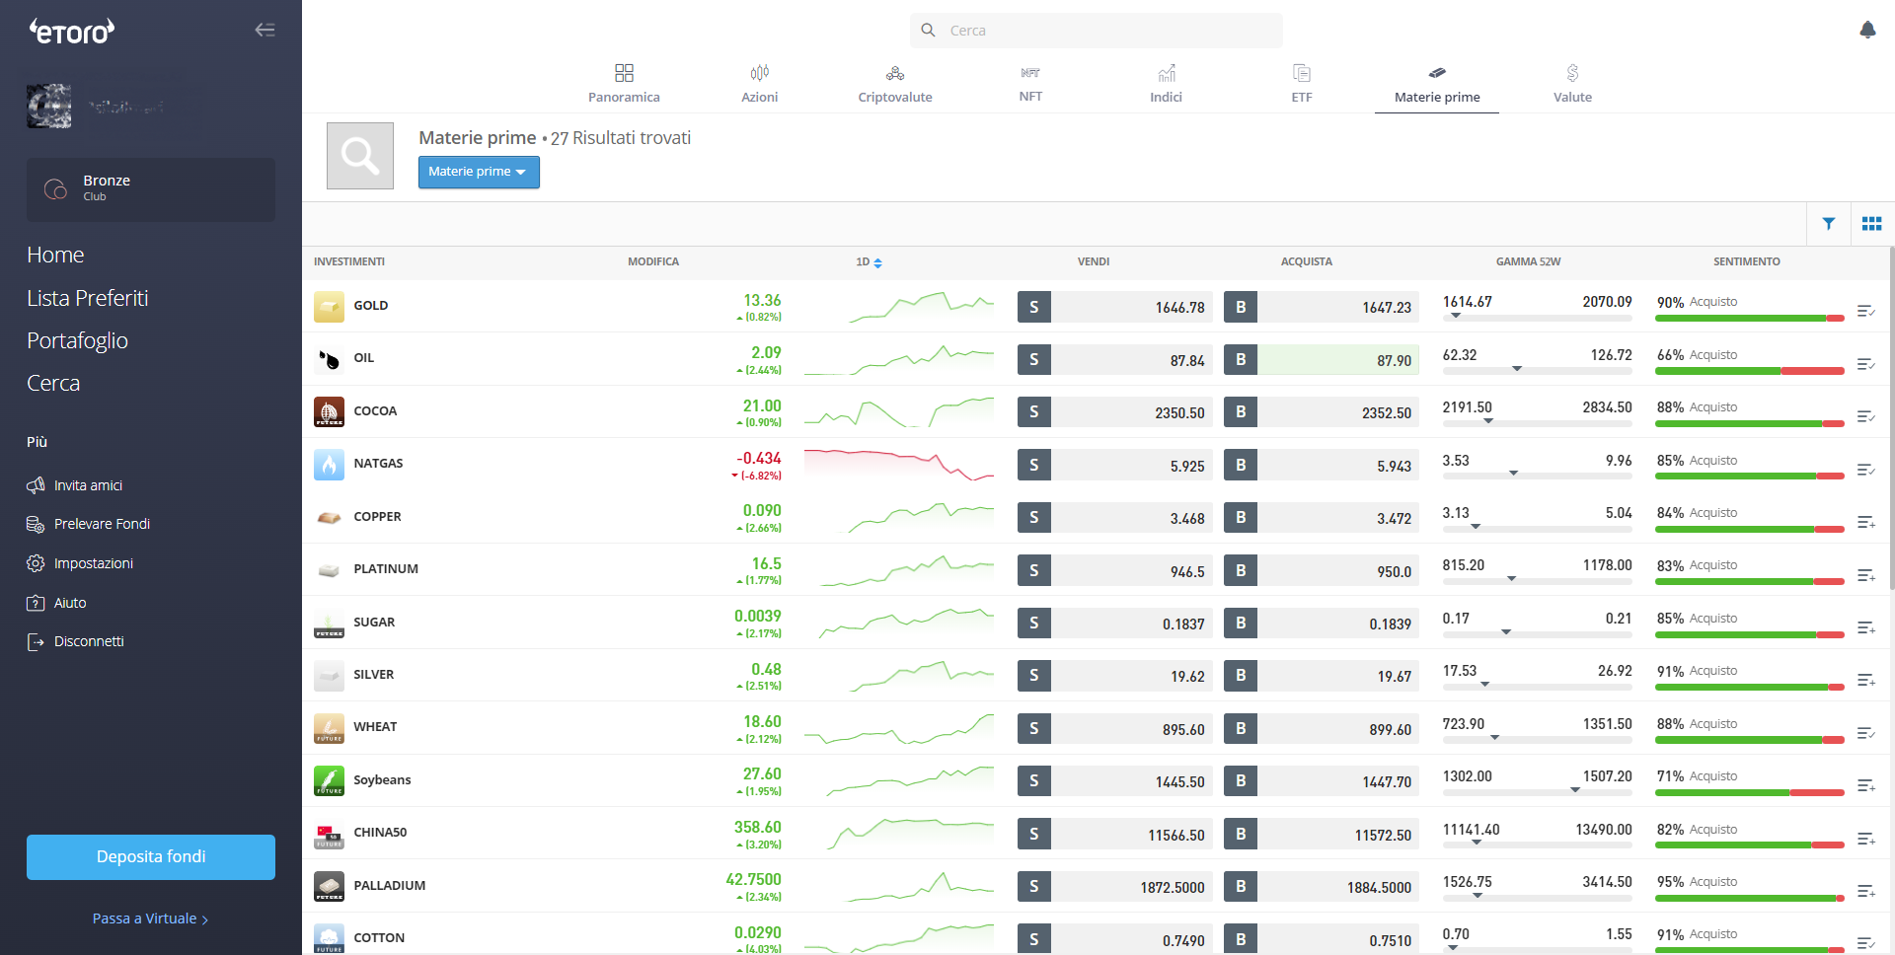Click Disconnetti to log out
The width and height of the screenshot is (1895, 955).
click(76, 641)
